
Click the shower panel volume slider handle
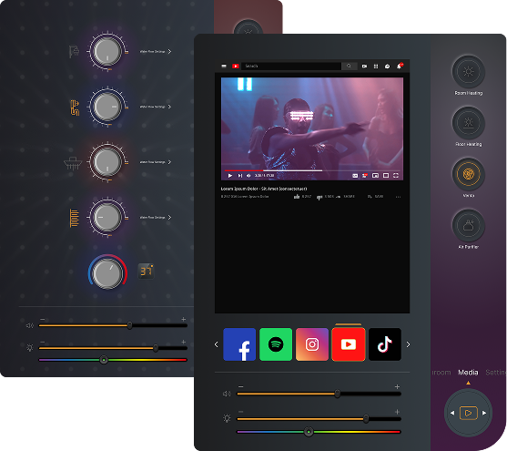(x=129, y=325)
